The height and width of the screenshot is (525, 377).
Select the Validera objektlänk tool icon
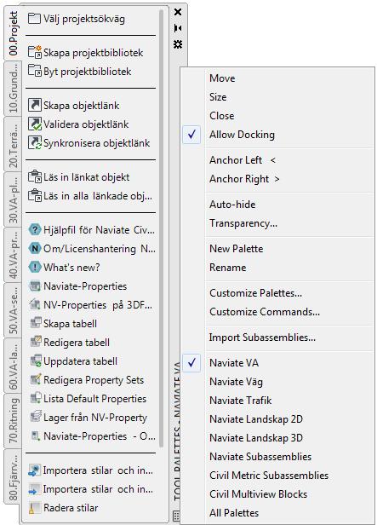click(x=34, y=124)
